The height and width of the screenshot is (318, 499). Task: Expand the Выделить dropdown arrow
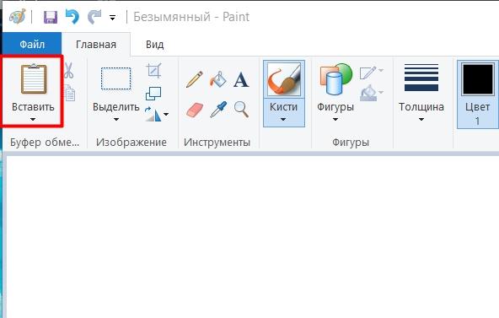(x=116, y=120)
